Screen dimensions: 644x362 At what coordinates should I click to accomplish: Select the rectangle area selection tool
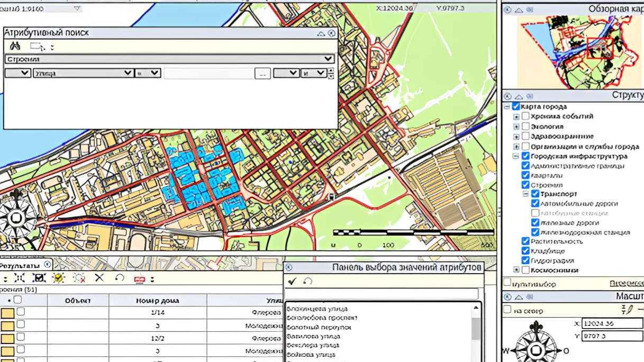coord(37,46)
